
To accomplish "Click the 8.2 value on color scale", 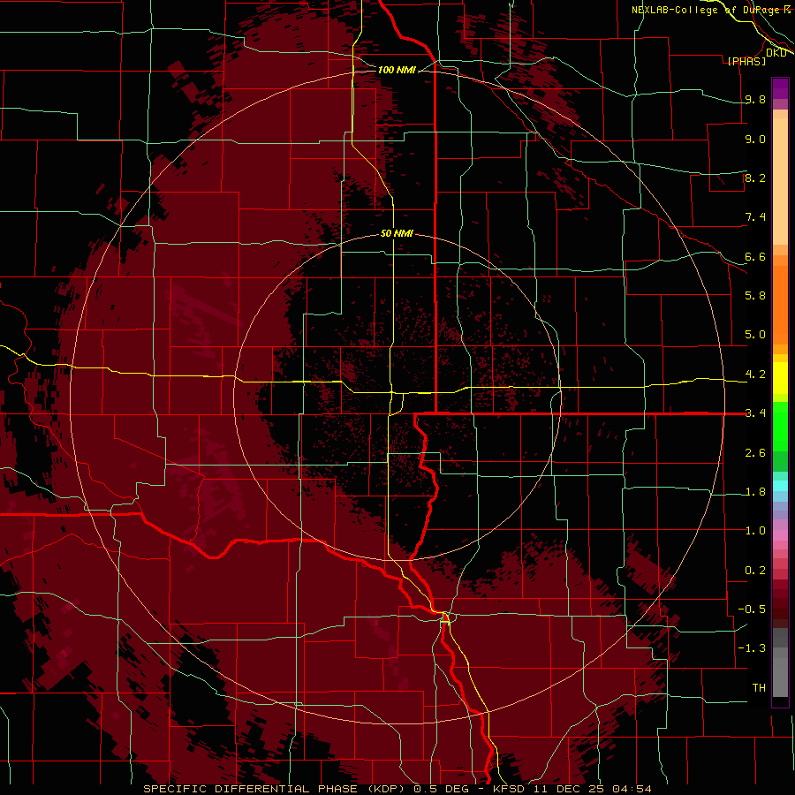I will point(755,178).
